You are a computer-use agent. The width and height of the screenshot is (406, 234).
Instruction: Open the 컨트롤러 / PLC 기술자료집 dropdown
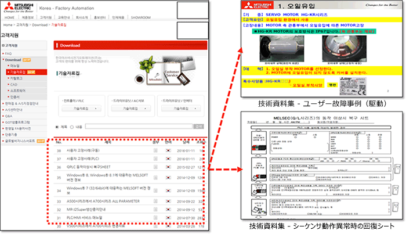[x=81, y=108]
